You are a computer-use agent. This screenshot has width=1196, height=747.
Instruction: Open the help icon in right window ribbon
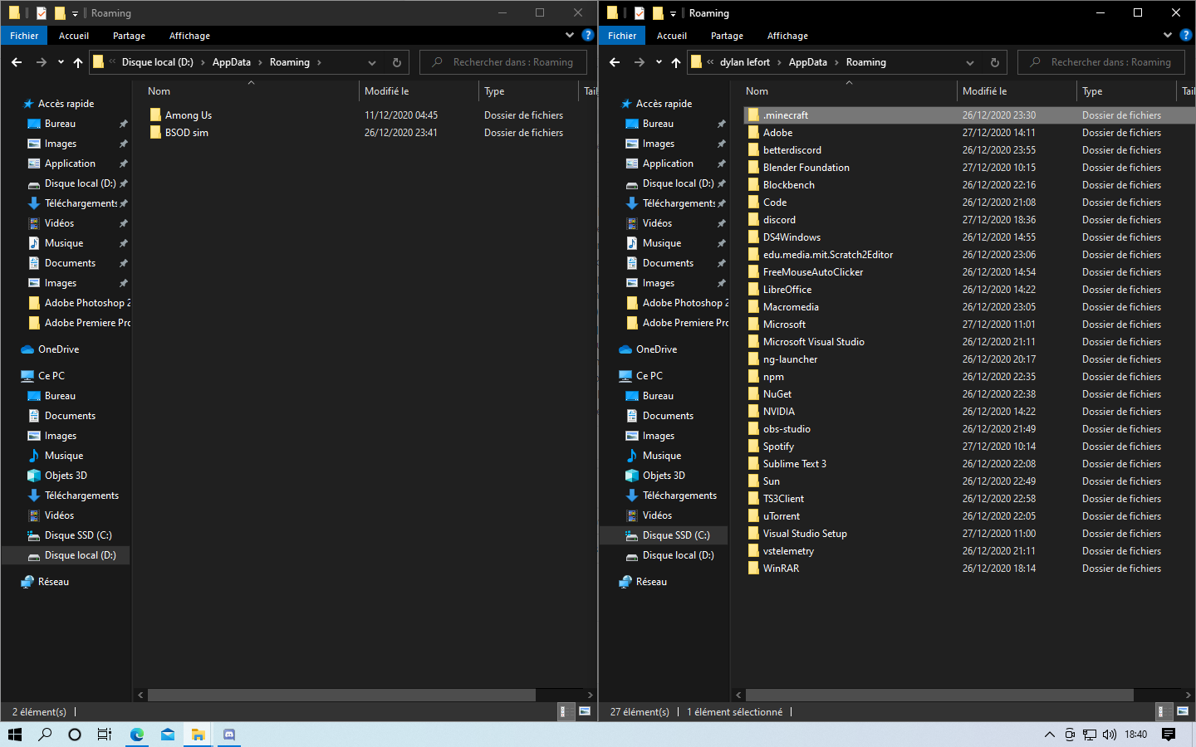[1186, 35]
